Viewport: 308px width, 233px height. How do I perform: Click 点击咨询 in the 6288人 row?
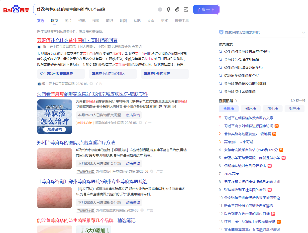pos(133,164)
